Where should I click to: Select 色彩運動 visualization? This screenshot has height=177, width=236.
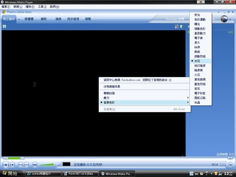(x=201, y=20)
